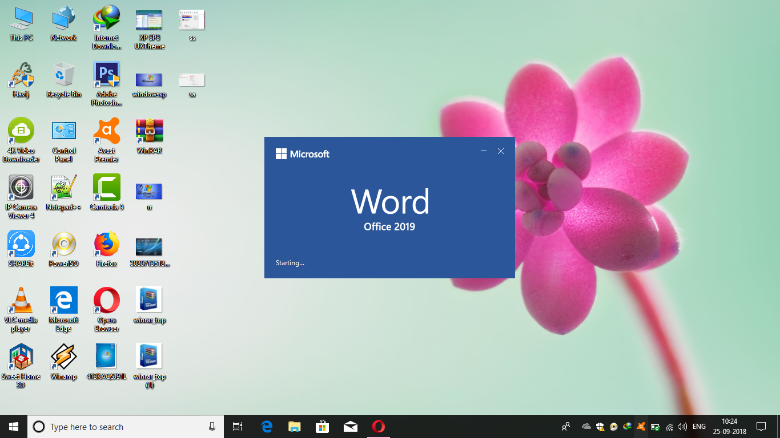The width and height of the screenshot is (780, 438).
Task: Open File Explorer from the taskbar
Action: 295,427
